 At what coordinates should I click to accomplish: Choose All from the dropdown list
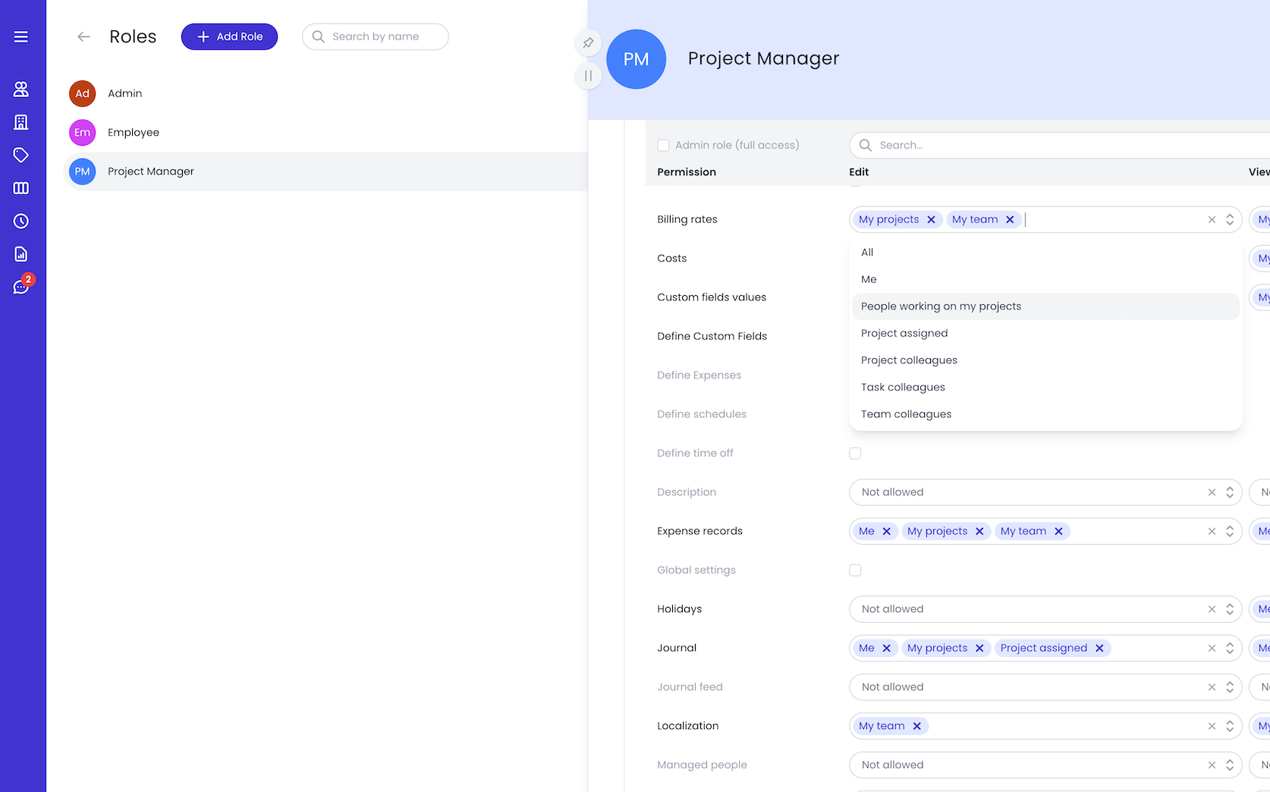click(1045, 253)
